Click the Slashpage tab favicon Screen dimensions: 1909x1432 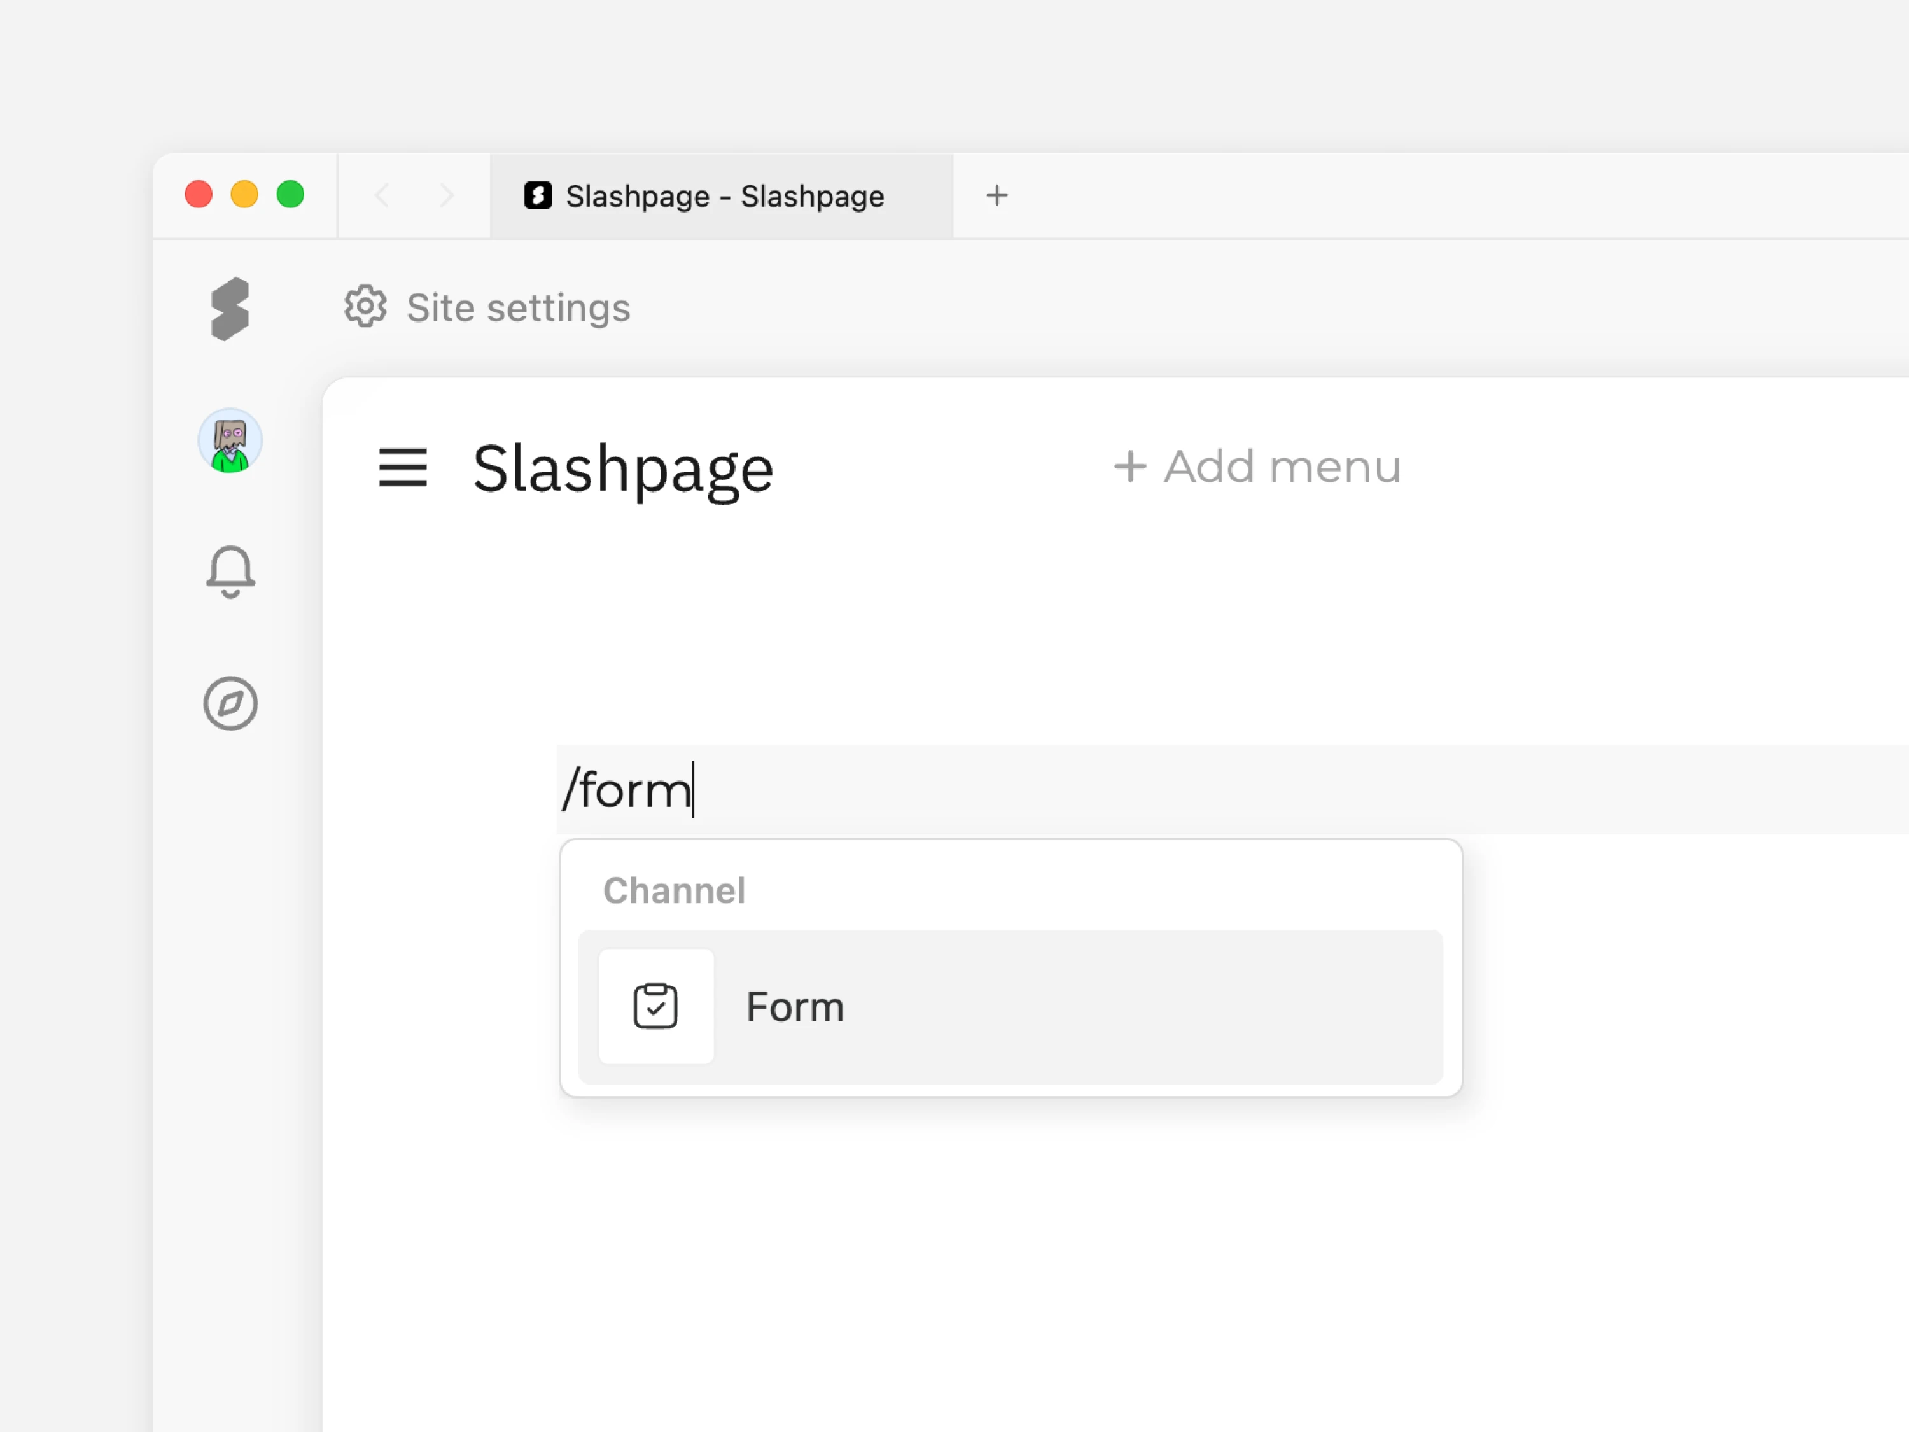(x=538, y=196)
